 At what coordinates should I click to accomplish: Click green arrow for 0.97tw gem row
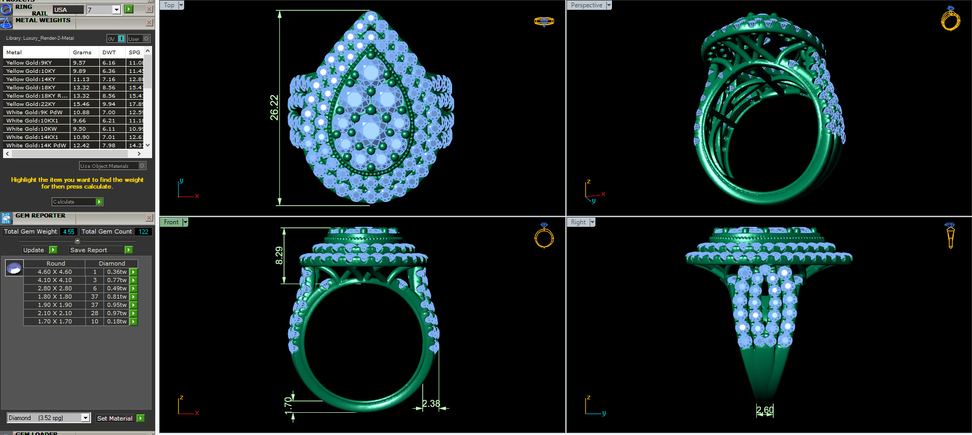click(133, 313)
